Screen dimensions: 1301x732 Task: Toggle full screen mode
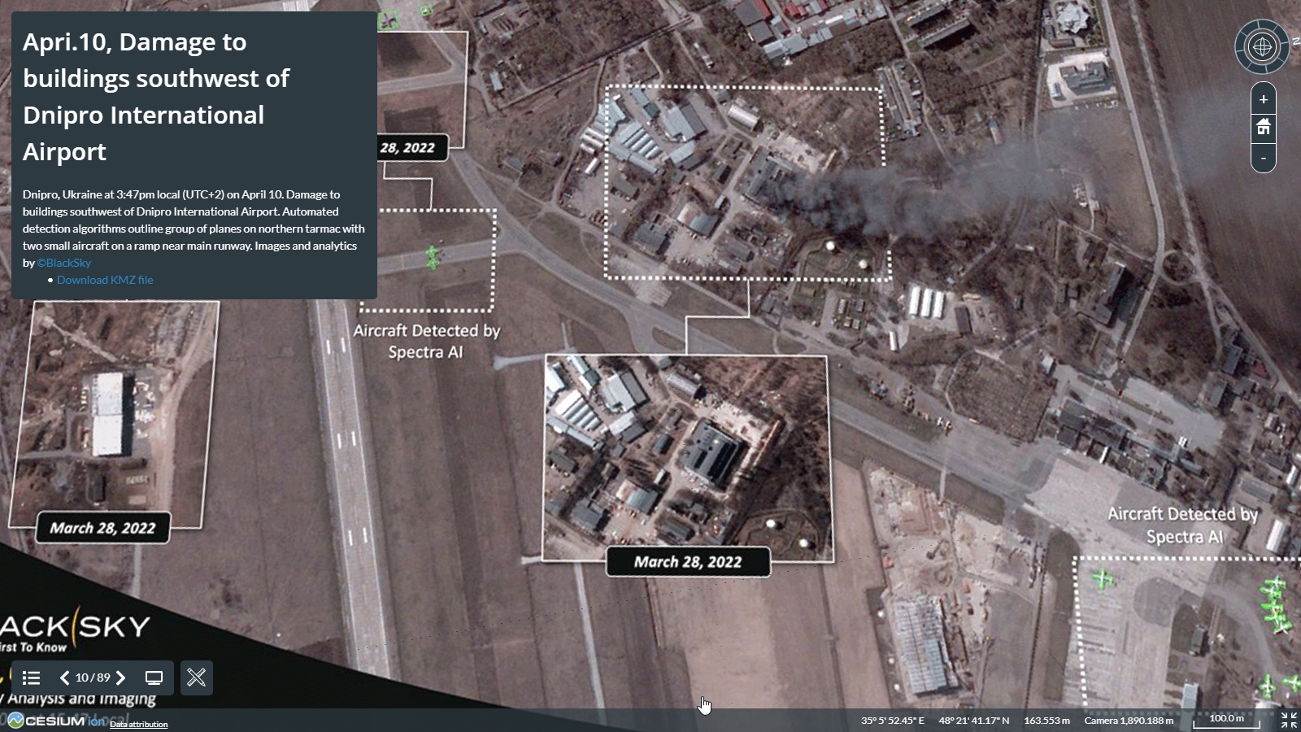pyautogui.click(x=1289, y=720)
